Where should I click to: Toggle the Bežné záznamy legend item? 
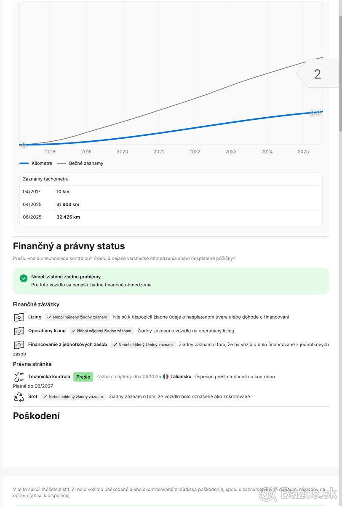[x=80, y=163]
